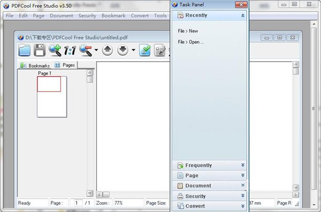Collapse the Recently section in Task Panel
This screenshot has width=321, height=212.
click(242, 16)
